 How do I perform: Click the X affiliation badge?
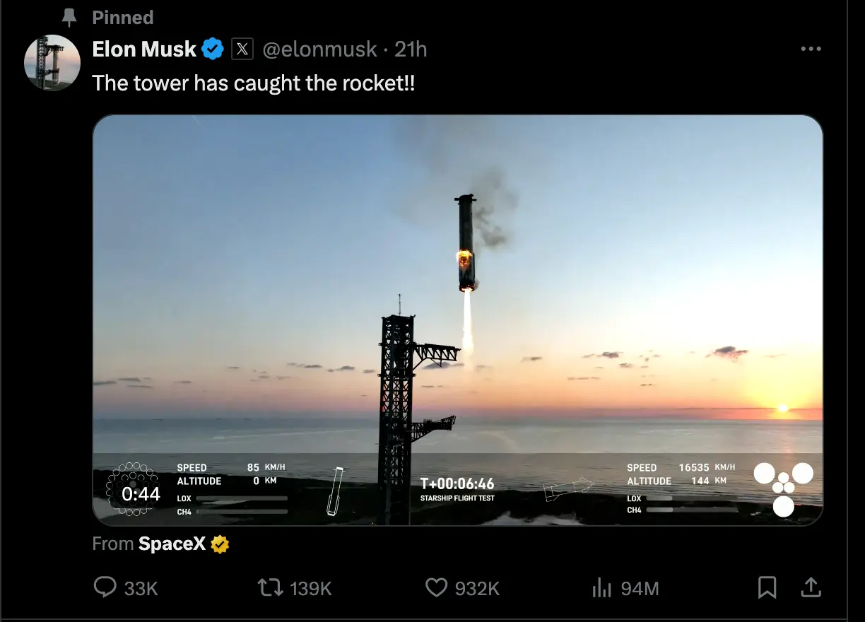[x=242, y=49]
